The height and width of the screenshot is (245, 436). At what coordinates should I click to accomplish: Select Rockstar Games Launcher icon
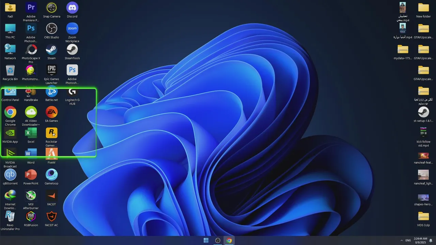[x=51, y=133]
